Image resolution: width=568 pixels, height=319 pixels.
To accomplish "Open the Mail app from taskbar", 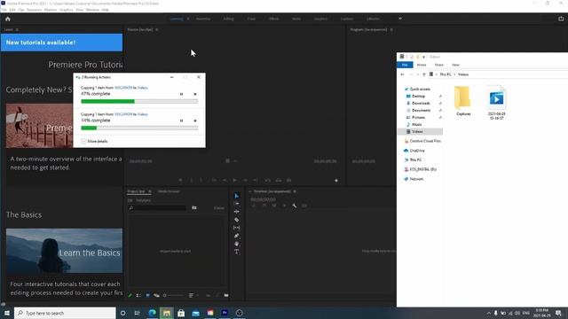I will click(195, 313).
